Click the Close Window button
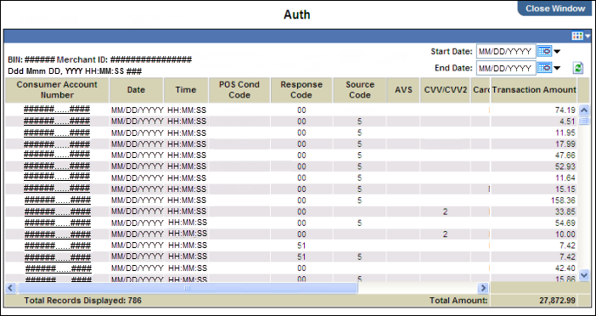This screenshot has width=596, height=316. 556,8
